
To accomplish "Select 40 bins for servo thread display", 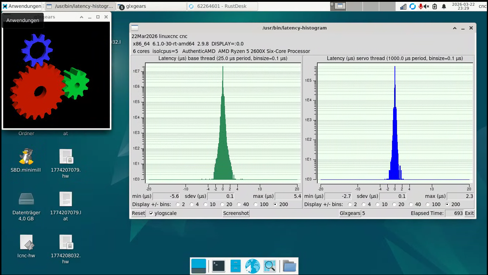I will coord(411,204).
